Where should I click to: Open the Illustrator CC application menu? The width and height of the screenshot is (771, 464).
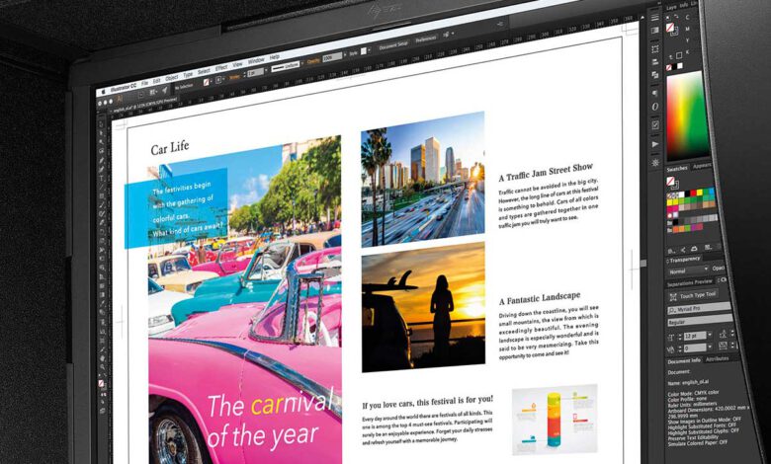(123, 87)
